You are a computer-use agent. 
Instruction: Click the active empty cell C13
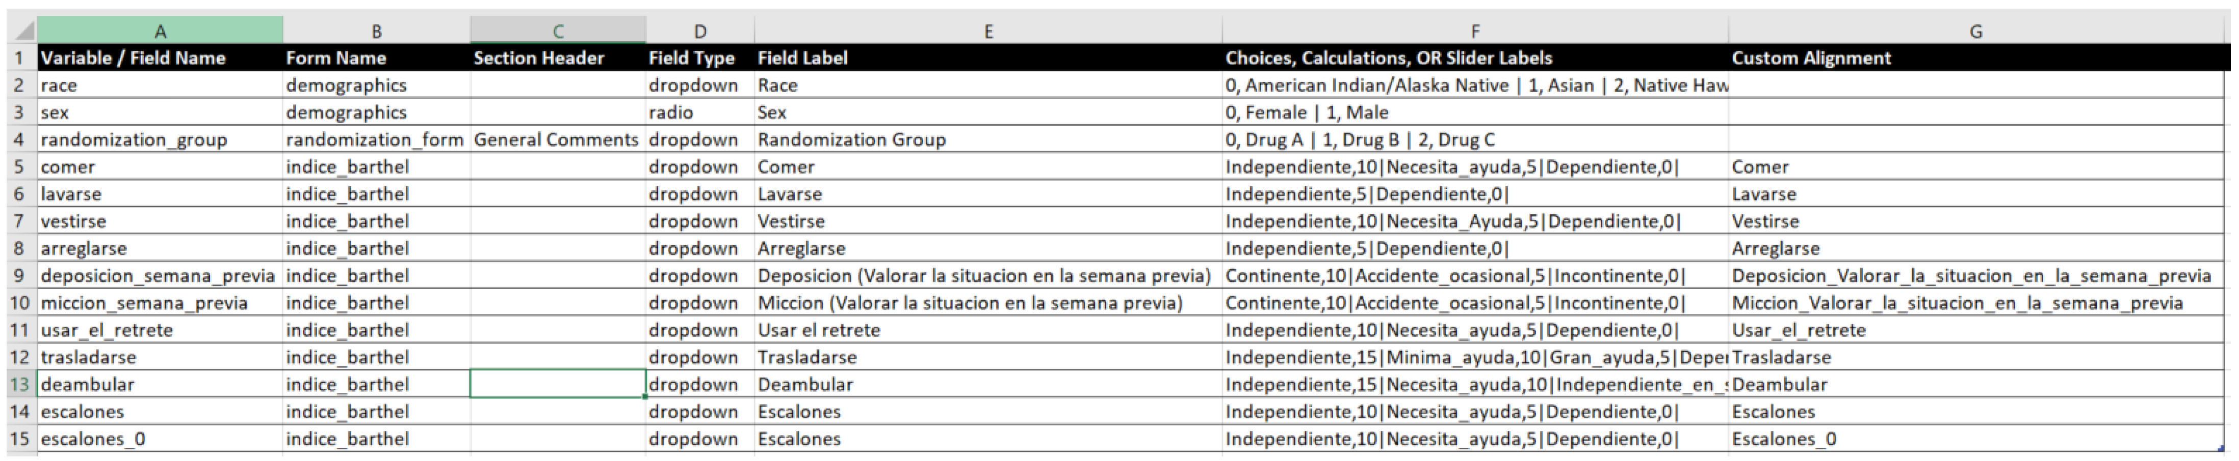coord(556,385)
